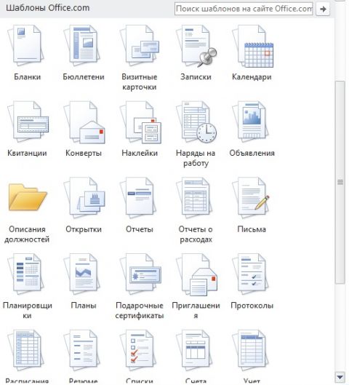Click the Наряды на работу icon
Image resolution: width=349 pixels, height=385 pixels.
196,122
